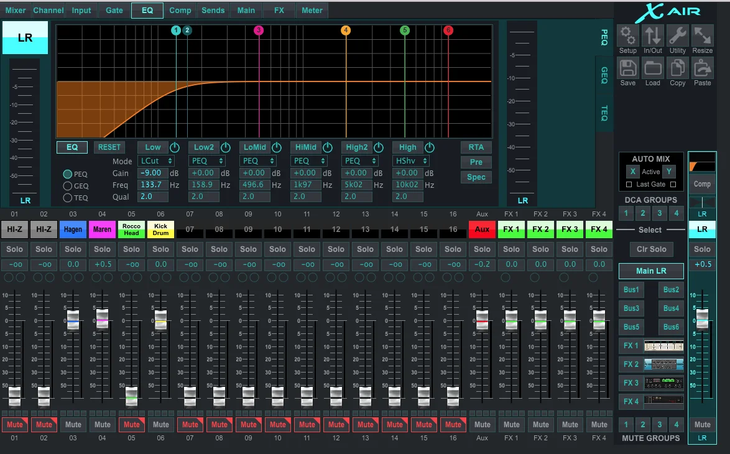Viewport: 730px width, 454px height.
Task: Click the Resize arrows icon
Action: pyautogui.click(x=703, y=36)
